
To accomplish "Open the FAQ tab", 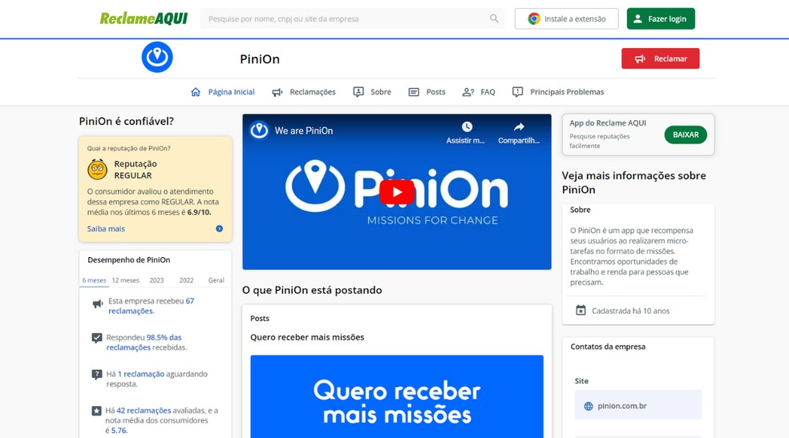I will (479, 92).
